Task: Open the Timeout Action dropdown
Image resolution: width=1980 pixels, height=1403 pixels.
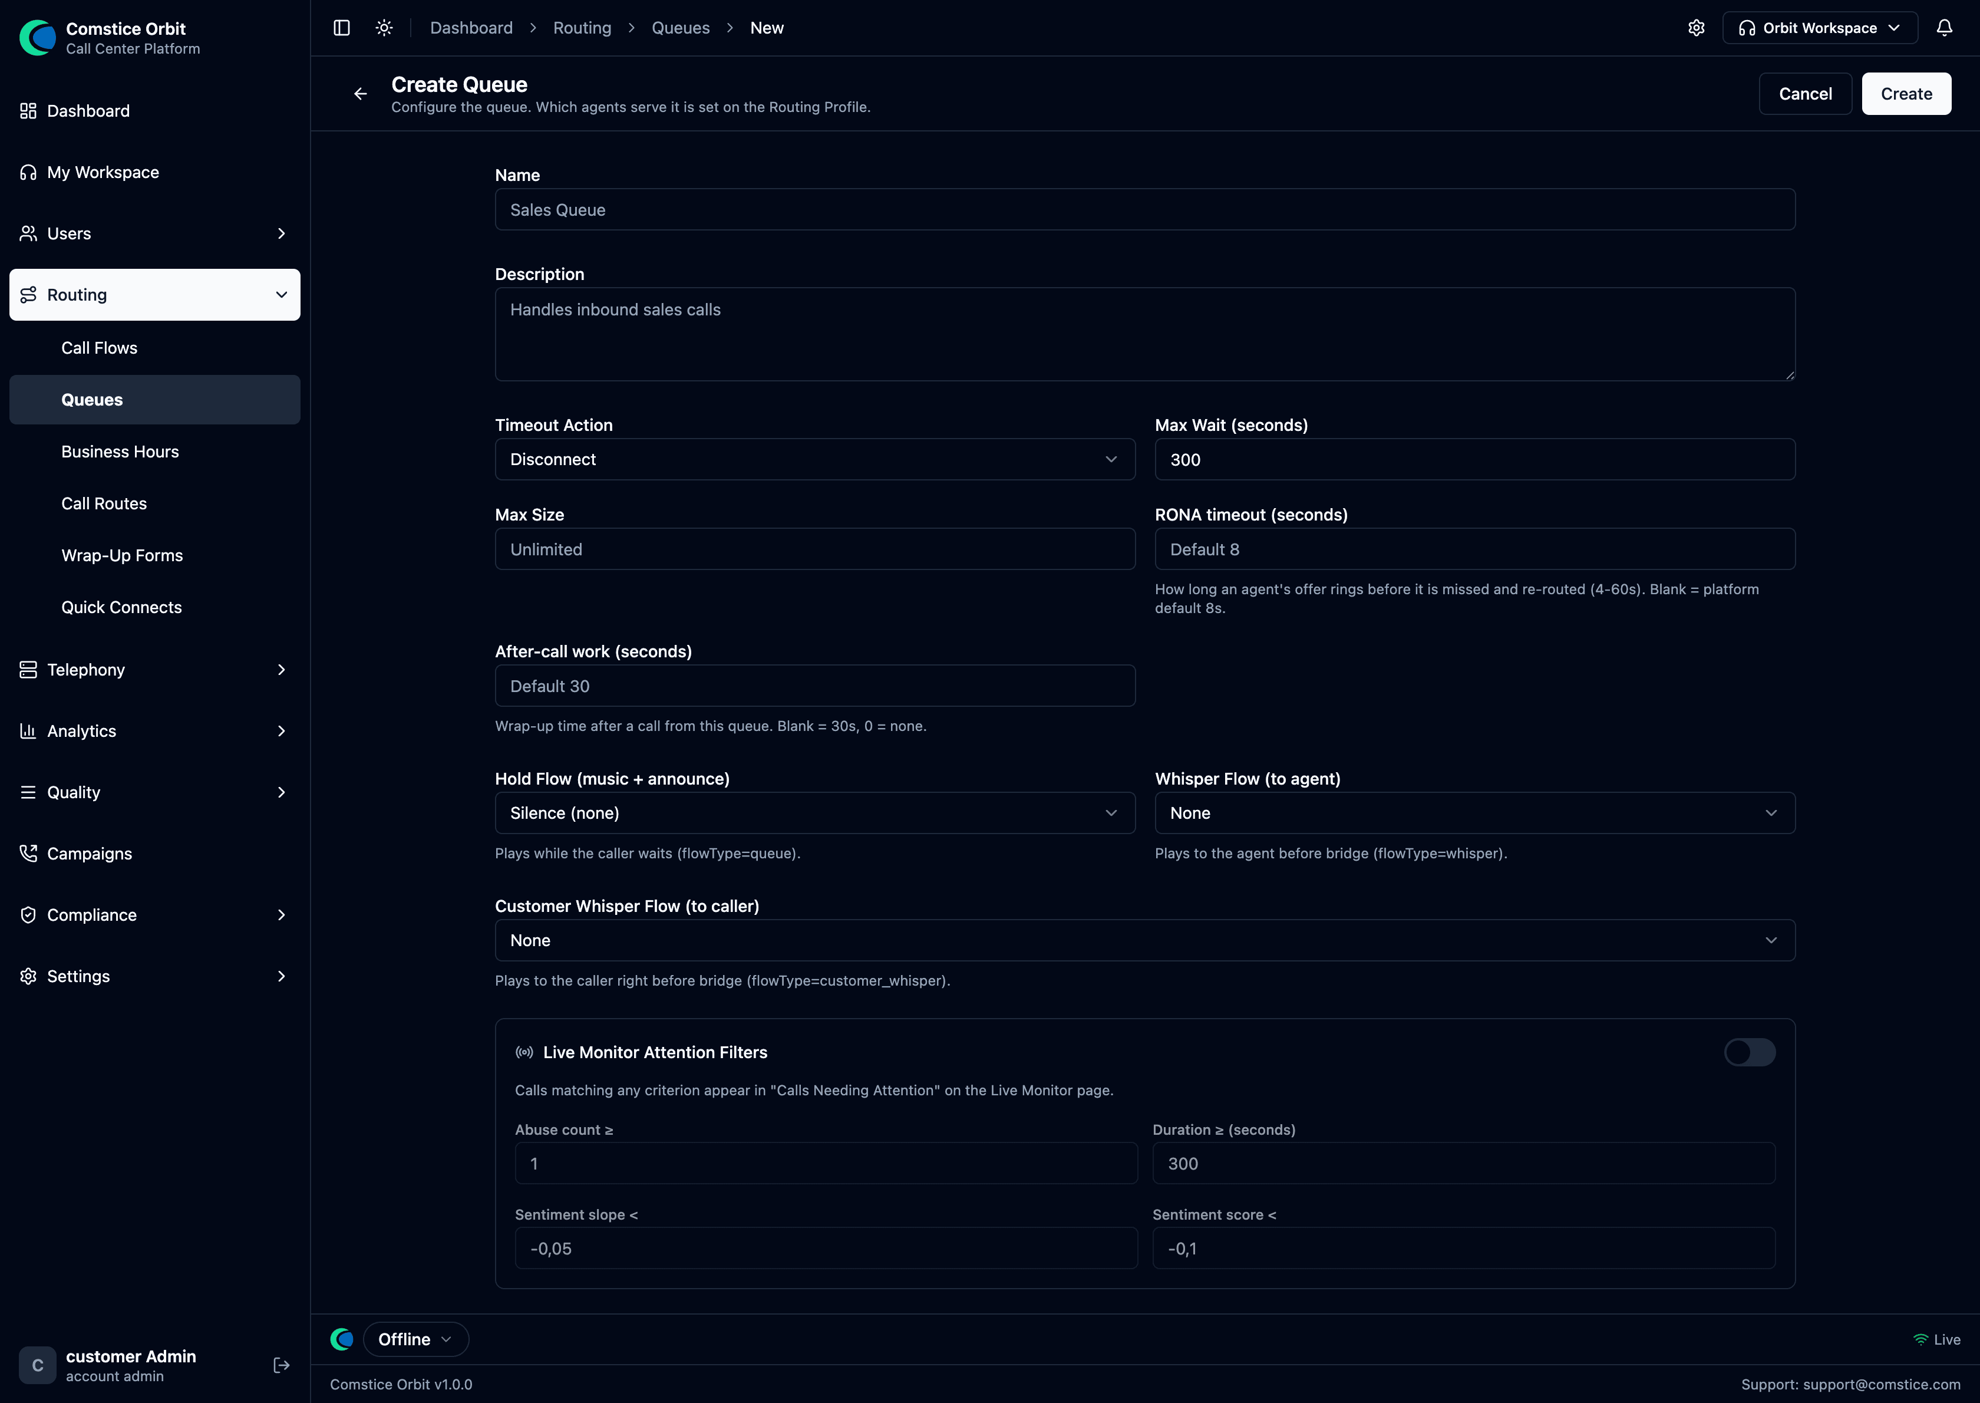Action: click(814, 460)
